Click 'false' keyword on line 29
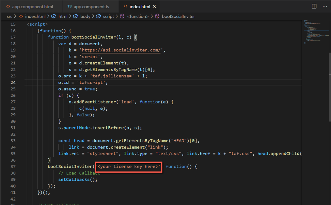Viewport: 331px width, 205px height. [83, 115]
